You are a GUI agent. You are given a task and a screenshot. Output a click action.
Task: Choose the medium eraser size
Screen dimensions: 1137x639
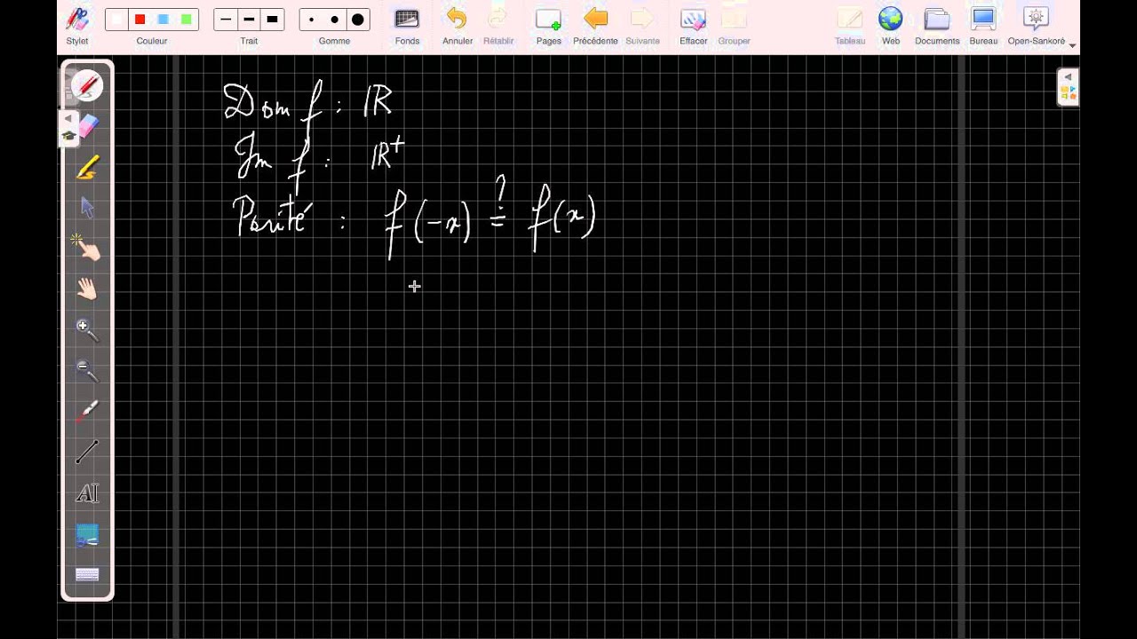334,20
